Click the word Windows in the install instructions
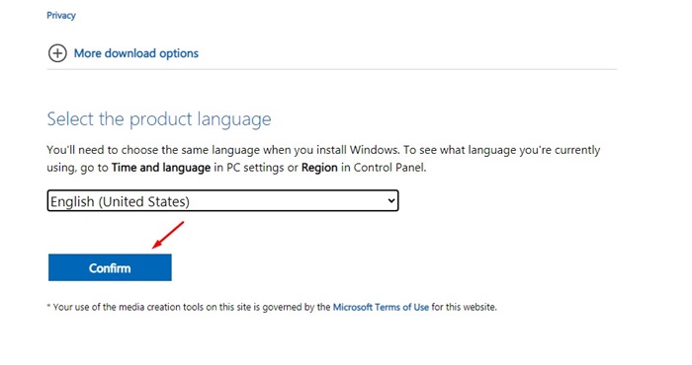The image size is (692, 365). 375,150
